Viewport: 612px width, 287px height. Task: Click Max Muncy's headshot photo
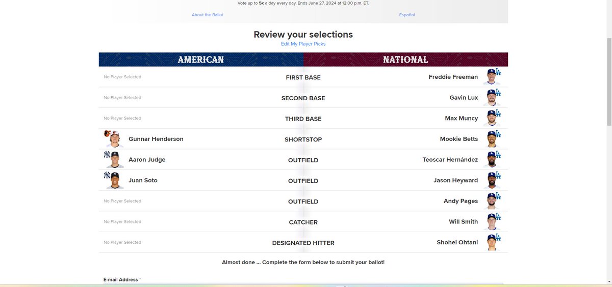[492, 118]
